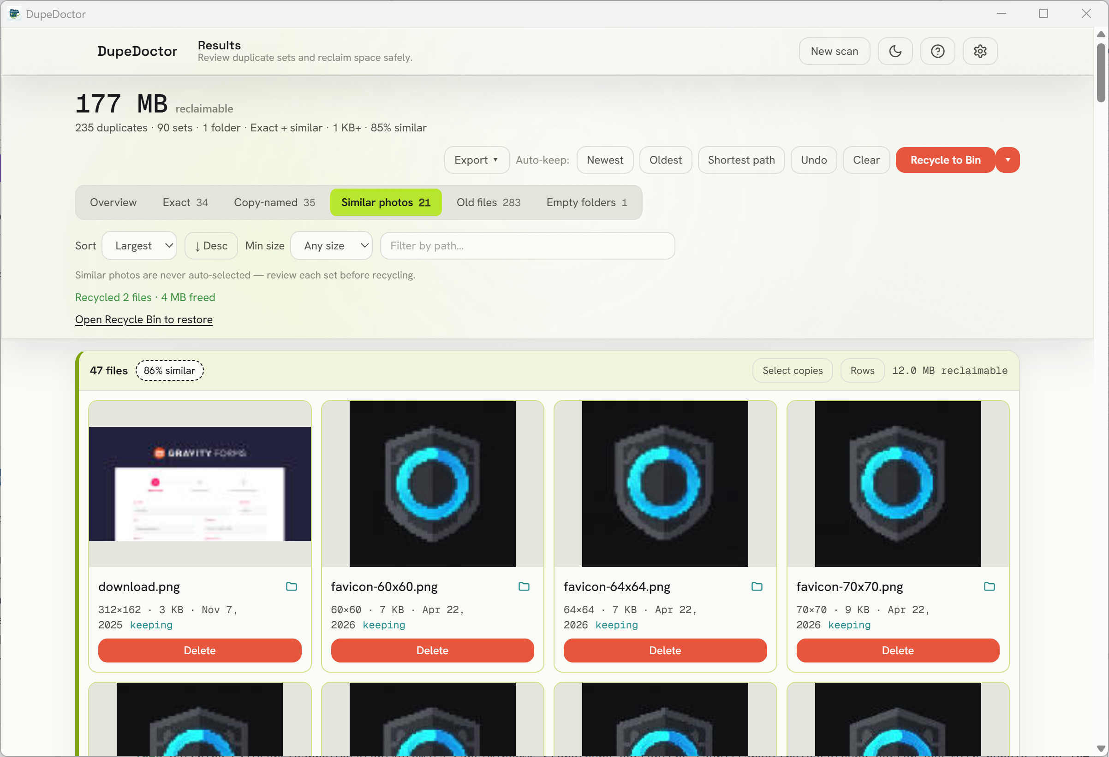Screen dimensions: 1109x757
Task: Expand the Recycle to Bin arrow menu
Action: pyautogui.click(x=1008, y=160)
